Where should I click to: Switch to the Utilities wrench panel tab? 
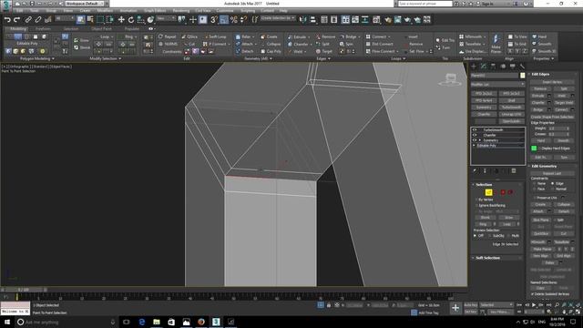point(522,67)
